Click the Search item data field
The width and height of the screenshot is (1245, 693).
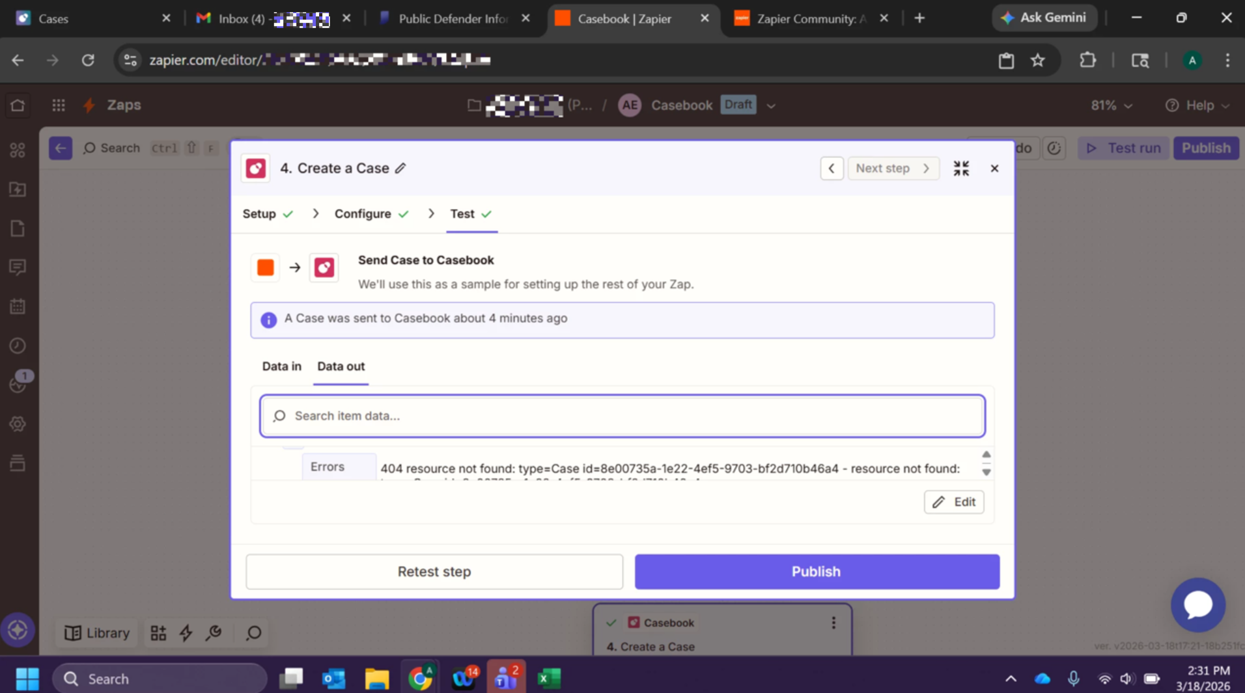(622, 416)
